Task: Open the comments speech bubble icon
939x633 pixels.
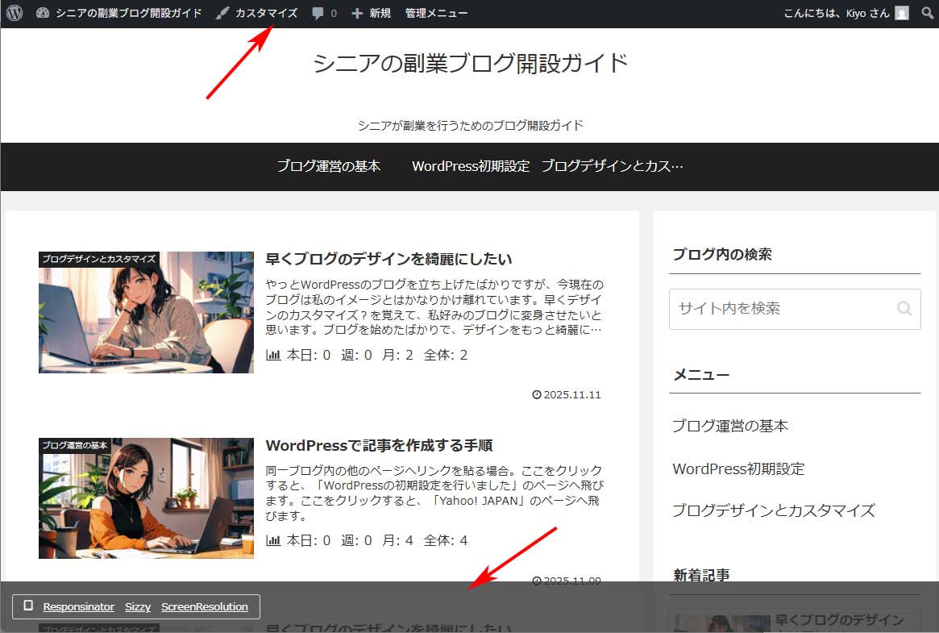Action: (318, 12)
